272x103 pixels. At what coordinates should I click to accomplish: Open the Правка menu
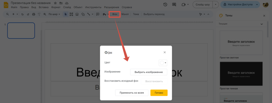coord(24,7)
